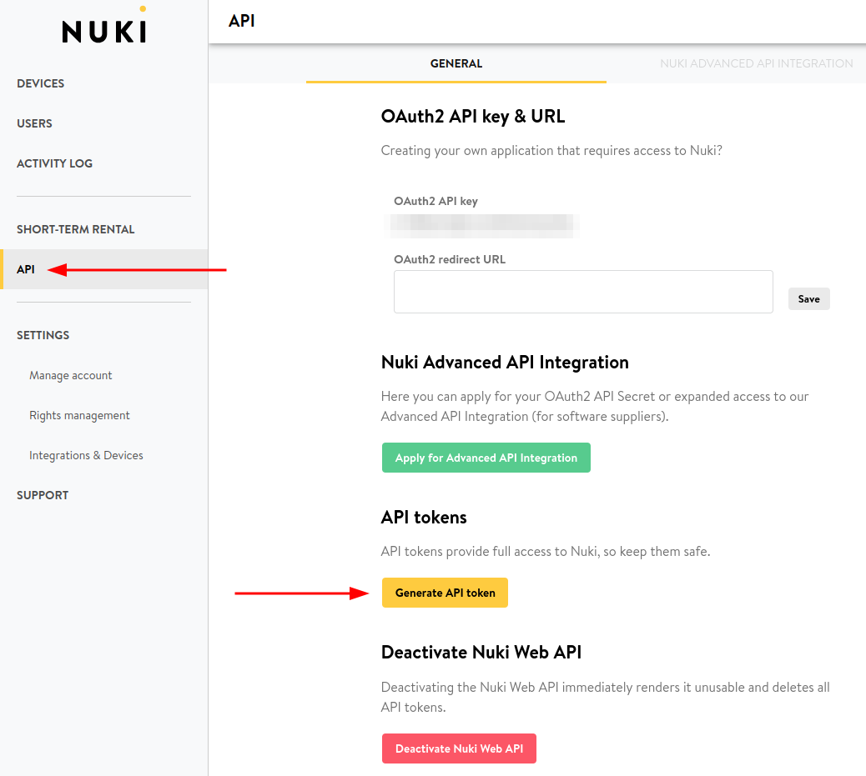Click the 'Nuki Advanced API Integration' section heading
The width and height of the screenshot is (866, 776).
[x=505, y=362]
